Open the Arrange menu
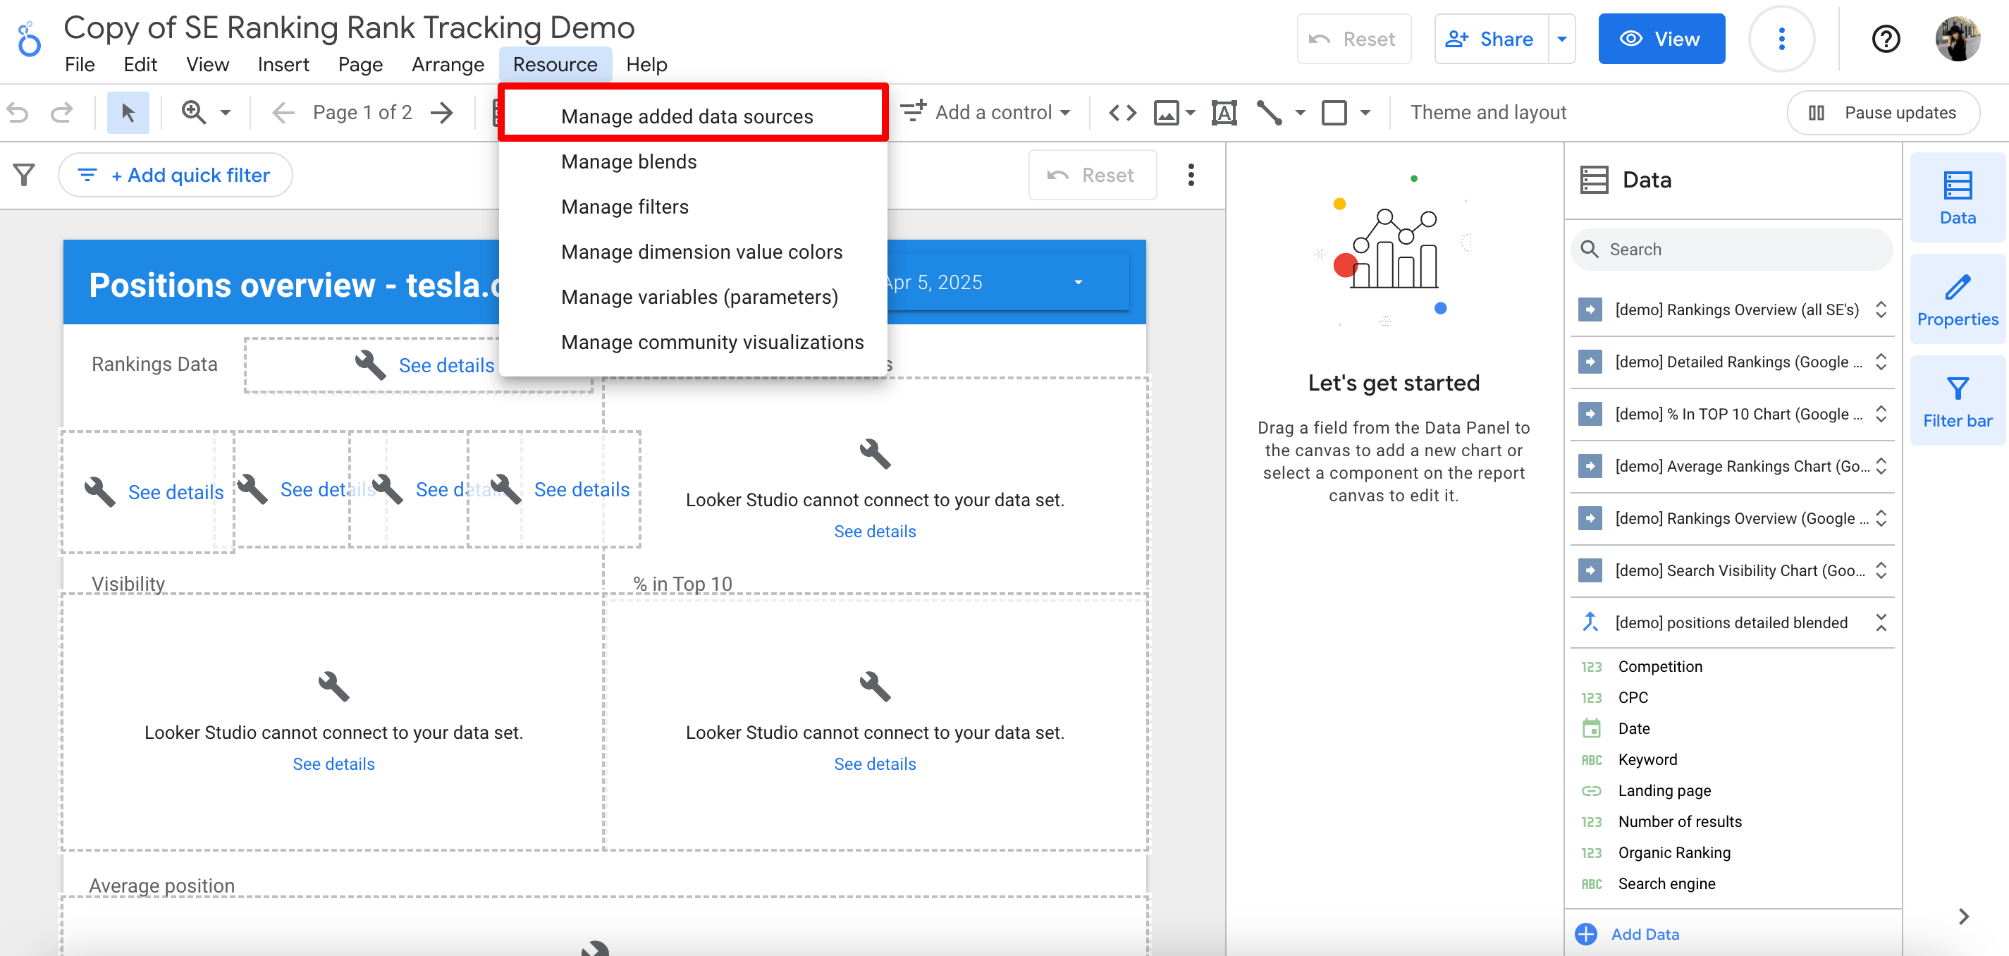This screenshot has height=956, width=2009. (448, 65)
